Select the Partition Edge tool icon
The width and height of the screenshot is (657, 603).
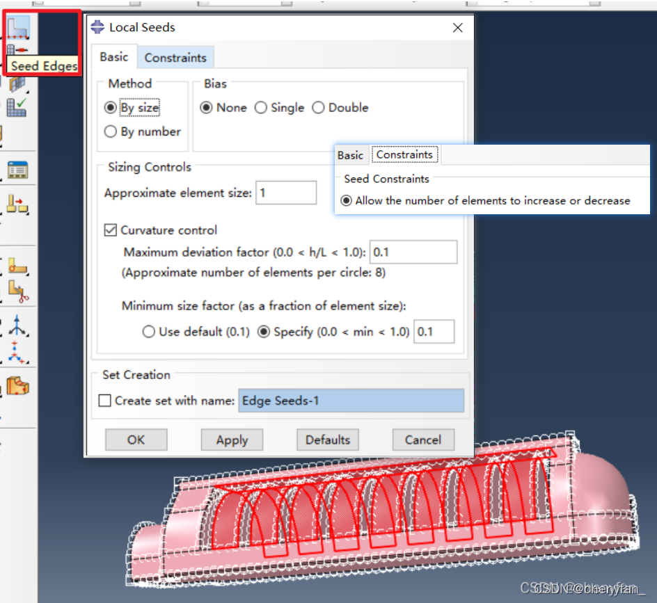pyautogui.click(x=17, y=265)
